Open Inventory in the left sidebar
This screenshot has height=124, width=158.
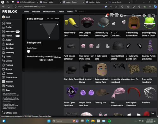[x=8, y=52]
